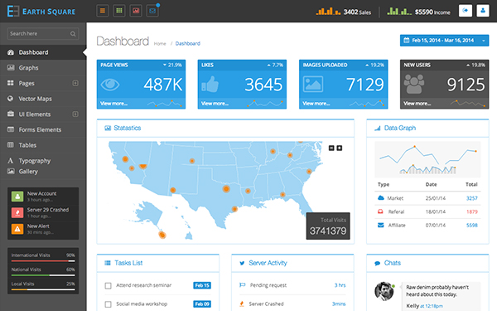Click the fire icon beside Server Crashed

tap(242, 304)
